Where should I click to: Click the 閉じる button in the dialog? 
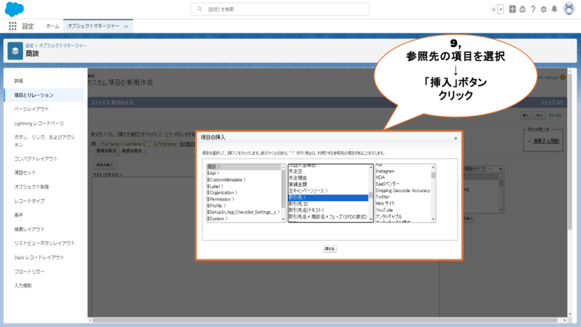pos(329,249)
